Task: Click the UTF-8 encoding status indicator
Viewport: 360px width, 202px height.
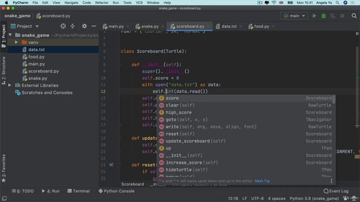Action: coord(257,199)
